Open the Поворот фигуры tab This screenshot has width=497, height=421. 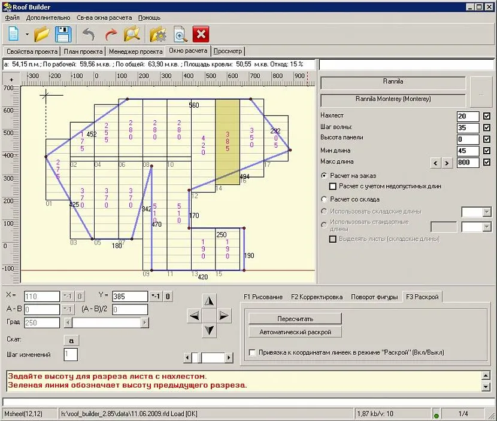pos(374,297)
